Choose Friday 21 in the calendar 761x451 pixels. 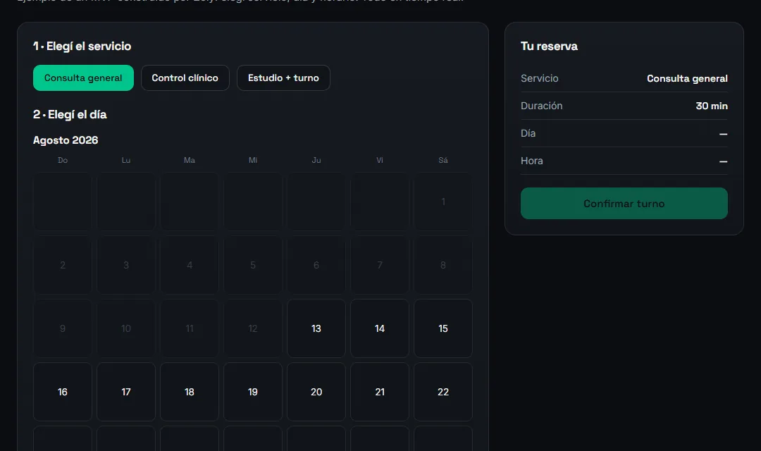click(380, 392)
